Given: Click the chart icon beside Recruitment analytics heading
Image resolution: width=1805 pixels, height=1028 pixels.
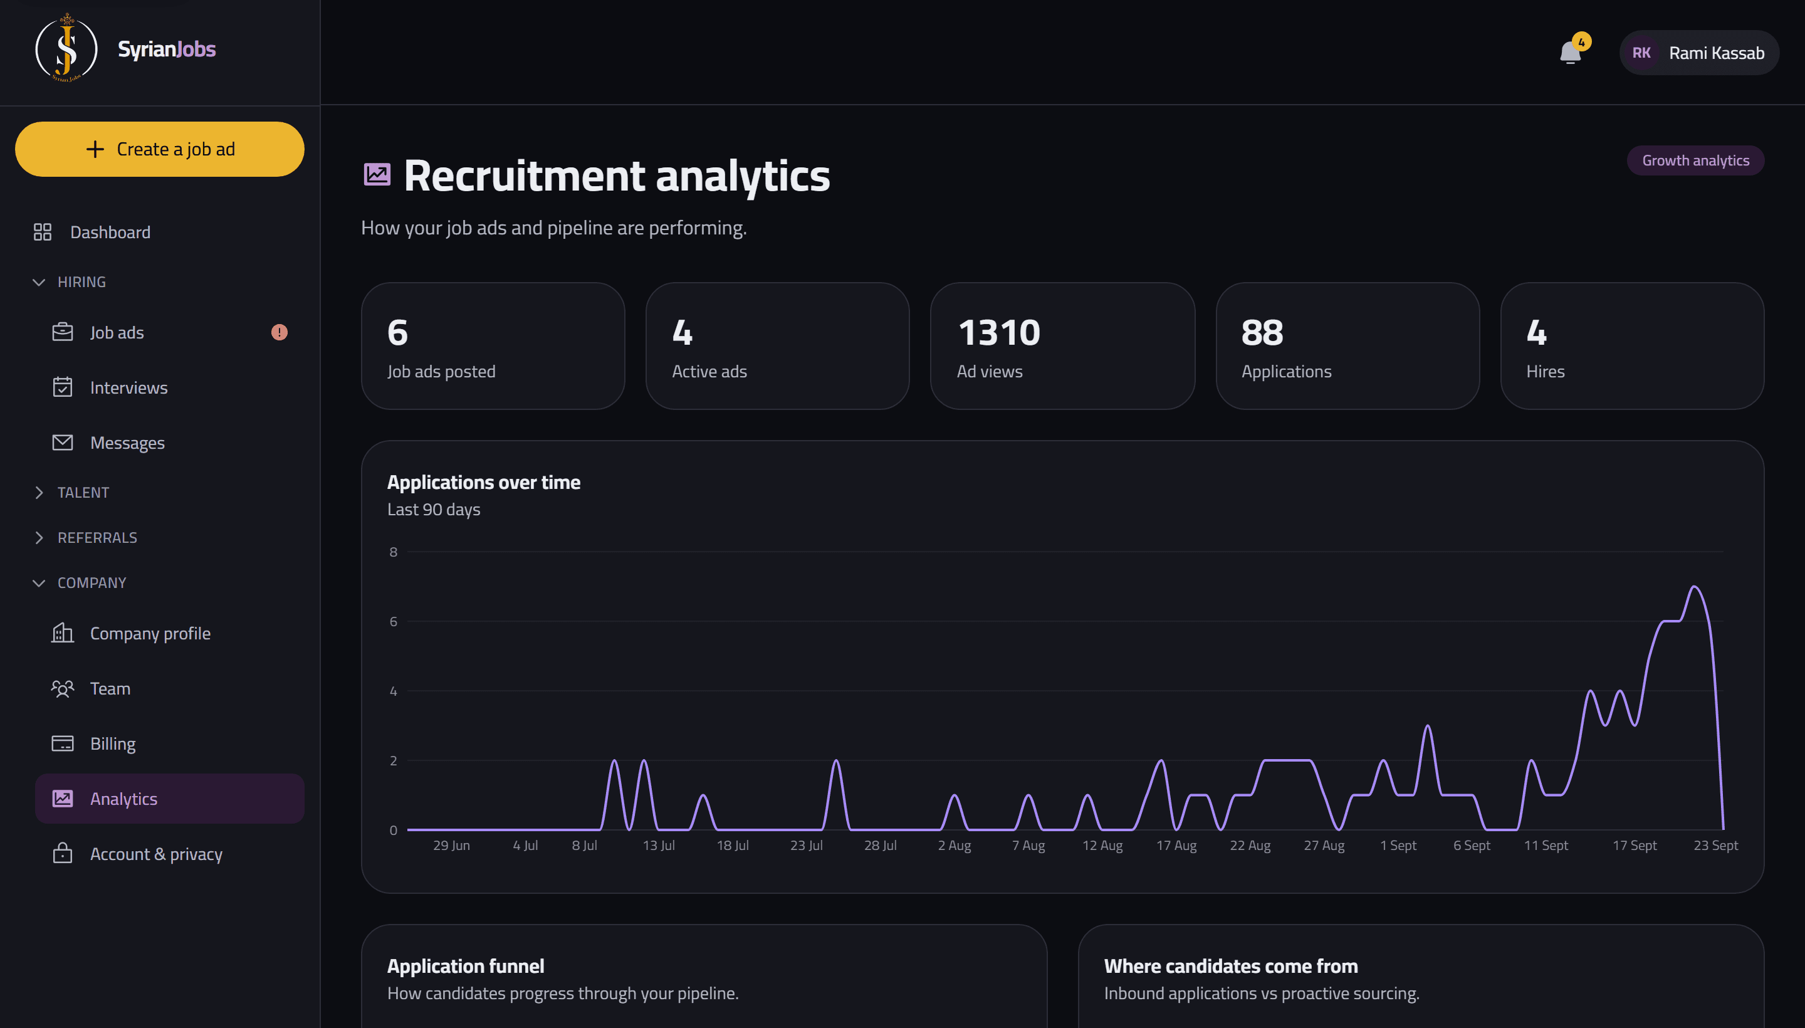Looking at the screenshot, I should click(377, 174).
